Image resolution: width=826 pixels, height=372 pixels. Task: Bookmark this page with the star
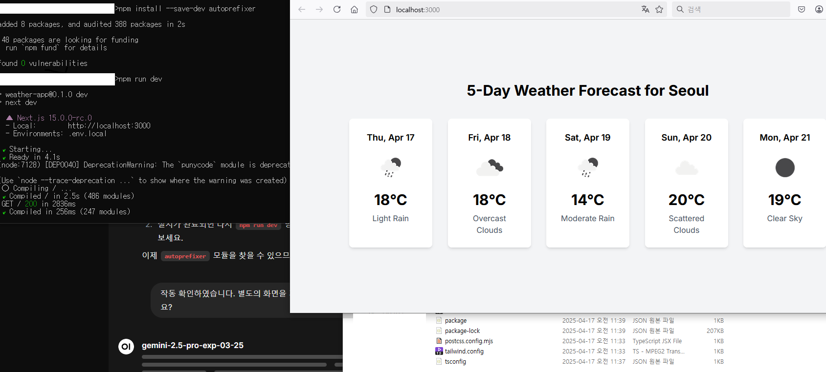pyautogui.click(x=659, y=9)
